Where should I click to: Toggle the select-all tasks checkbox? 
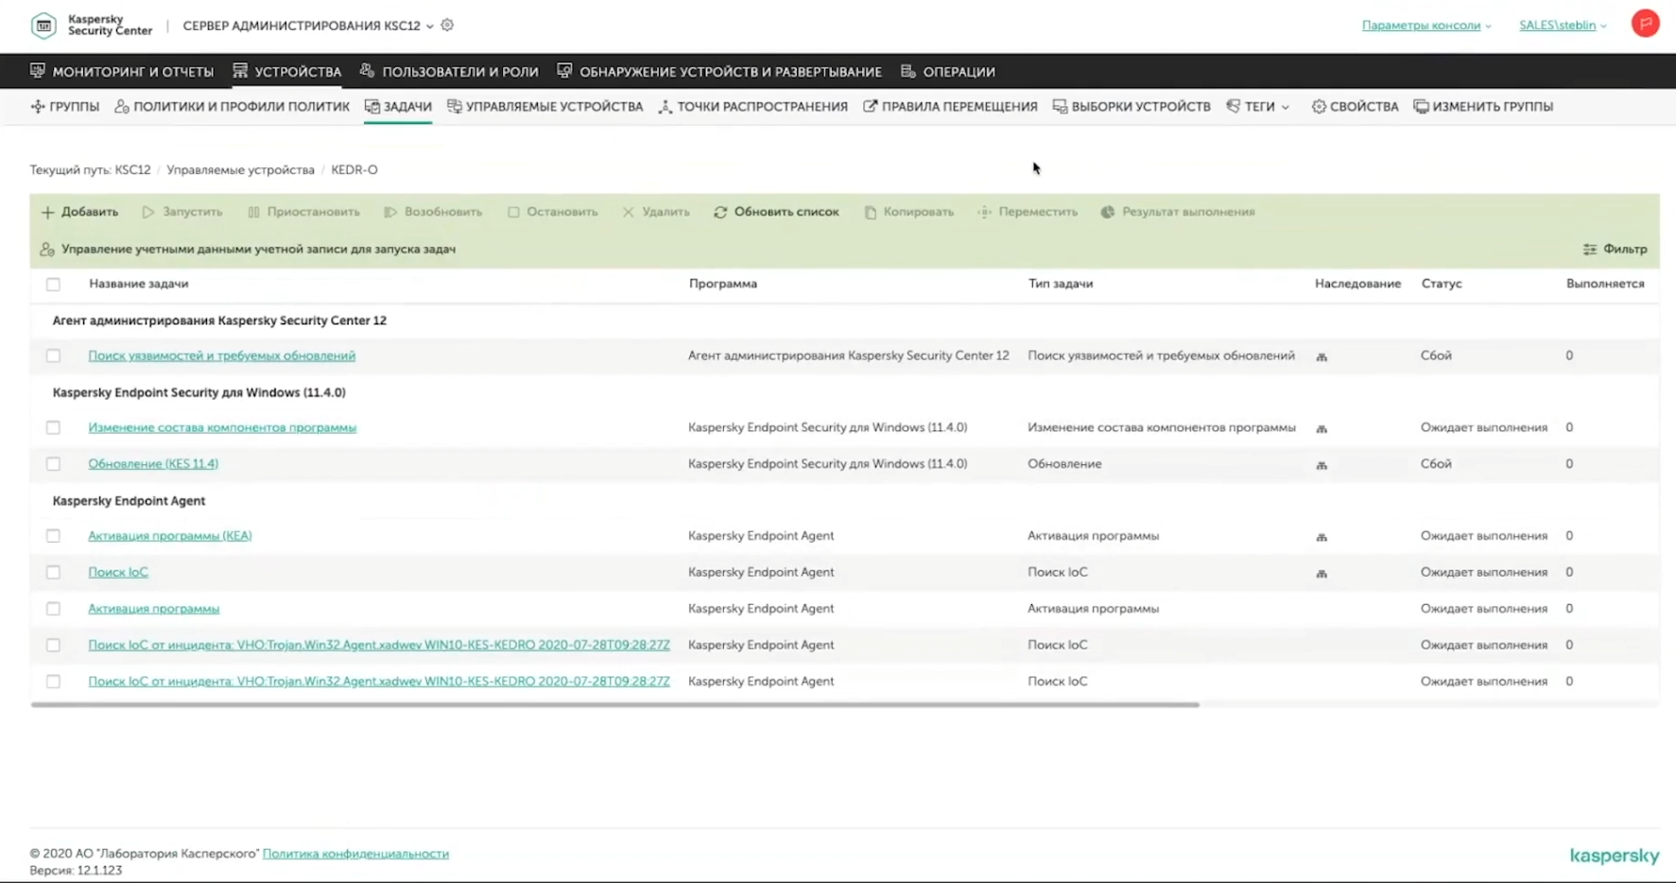(53, 284)
